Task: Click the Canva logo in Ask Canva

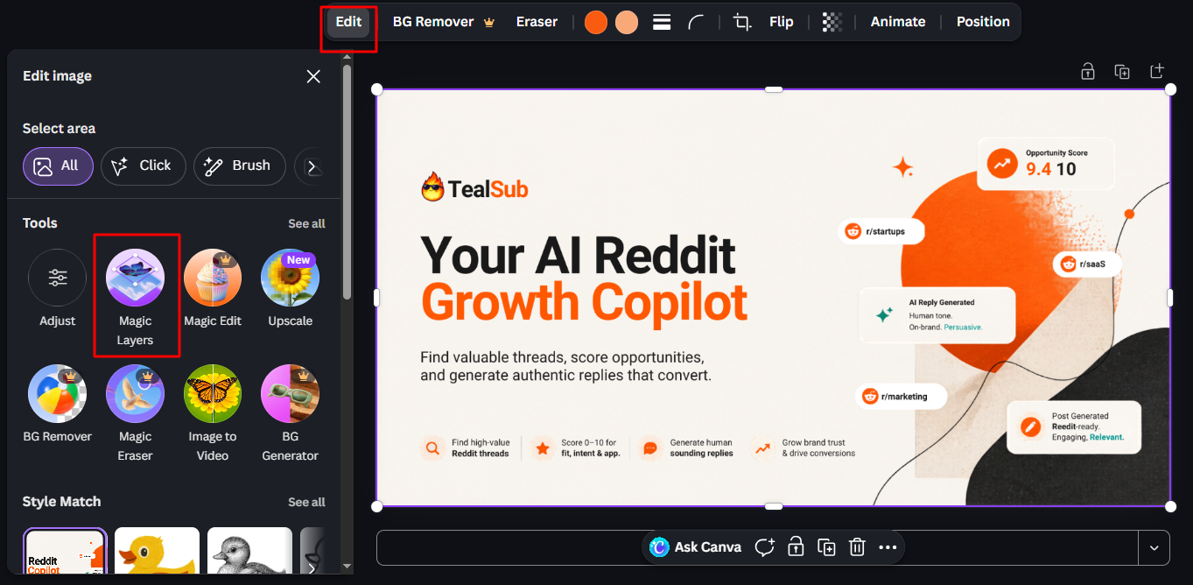Action: point(659,547)
